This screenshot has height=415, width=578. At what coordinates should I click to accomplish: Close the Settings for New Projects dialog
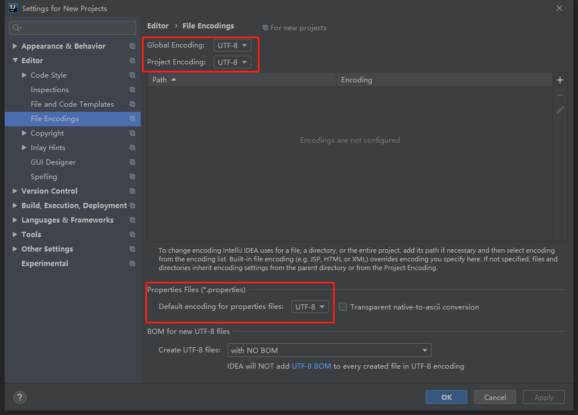(559, 8)
